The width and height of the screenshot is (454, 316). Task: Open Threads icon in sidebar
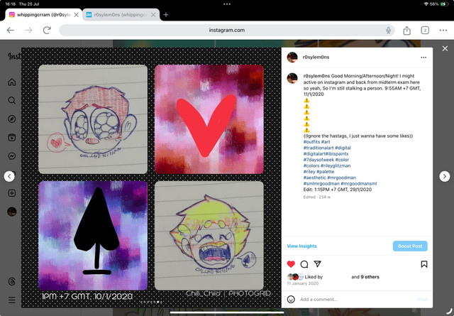pyautogui.click(x=12, y=281)
